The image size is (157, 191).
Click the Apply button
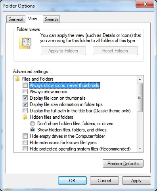click(x=136, y=181)
